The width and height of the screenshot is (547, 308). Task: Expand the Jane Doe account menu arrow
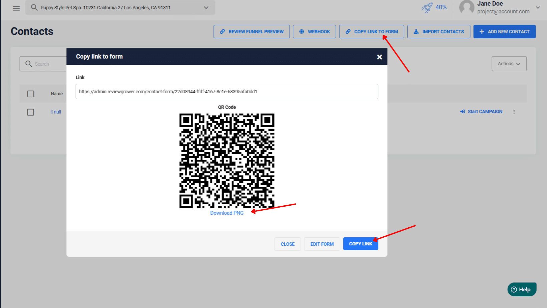tap(538, 7)
